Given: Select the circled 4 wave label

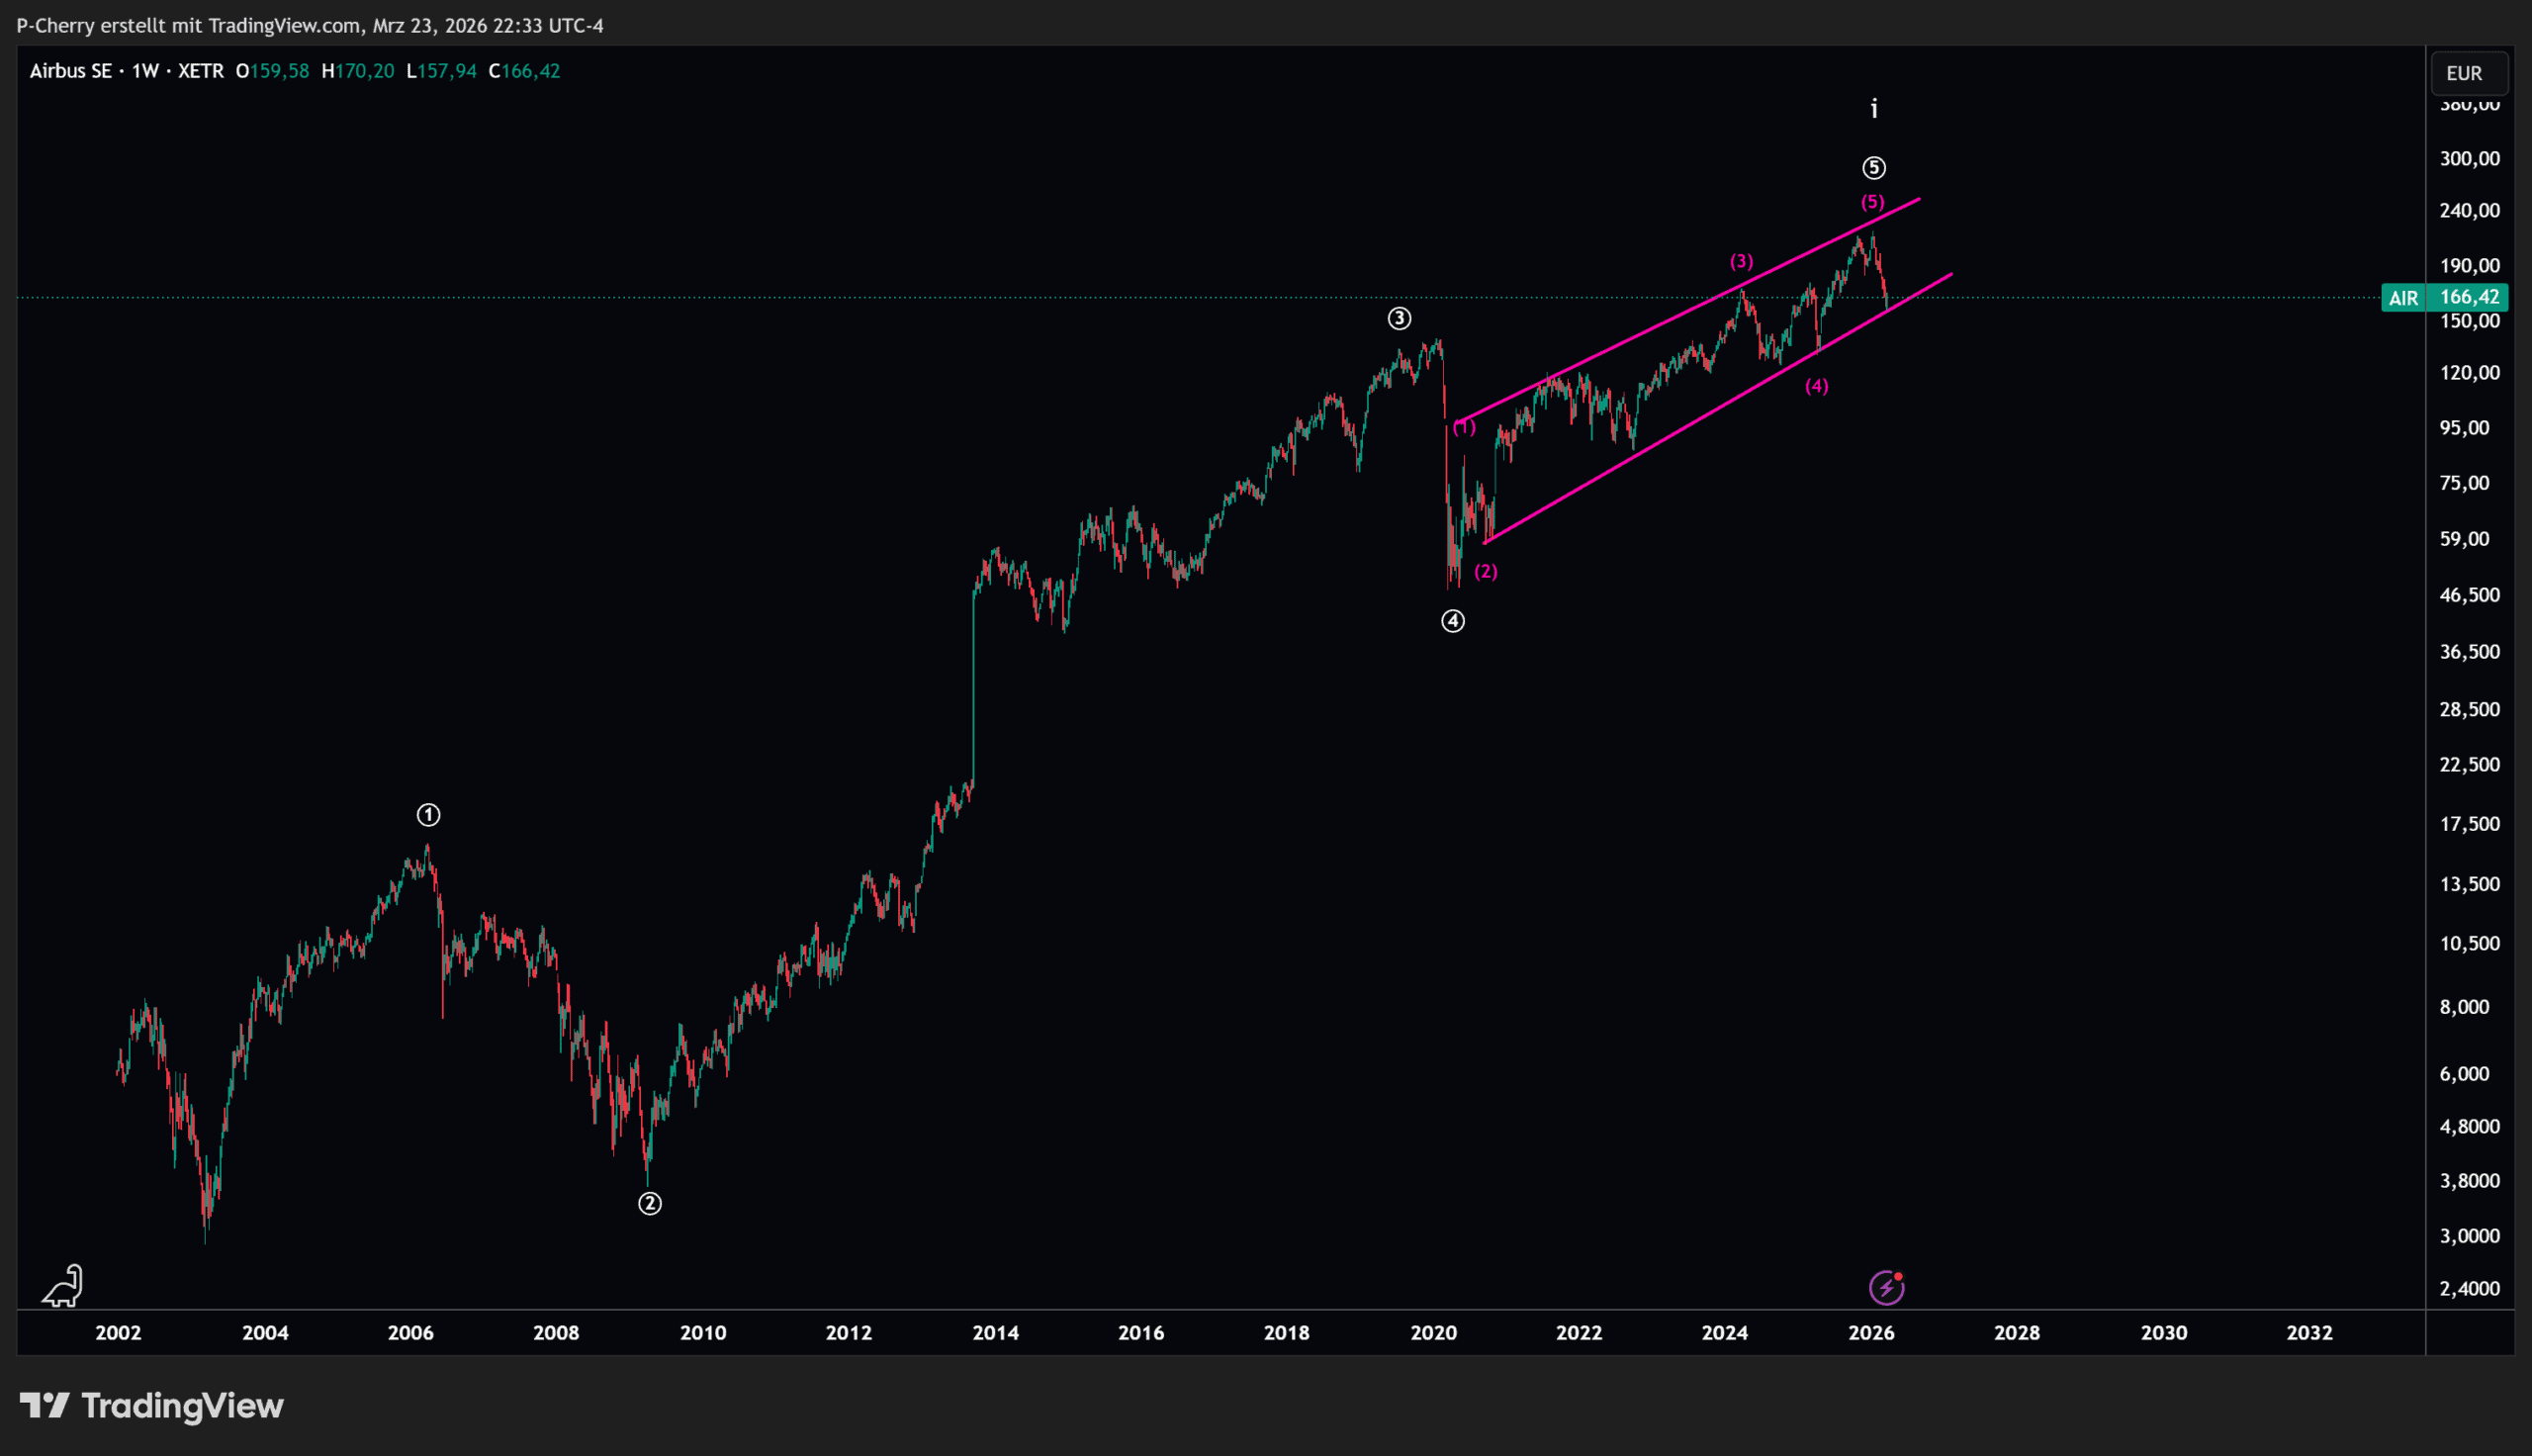Looking at the screenshot, I should click(1452, 621).
